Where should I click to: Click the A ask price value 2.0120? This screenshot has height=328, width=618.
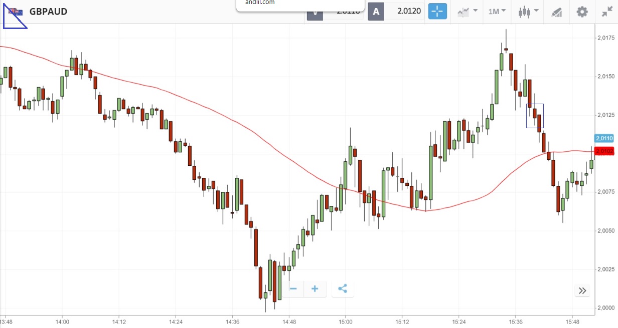(x=405, y=12)
